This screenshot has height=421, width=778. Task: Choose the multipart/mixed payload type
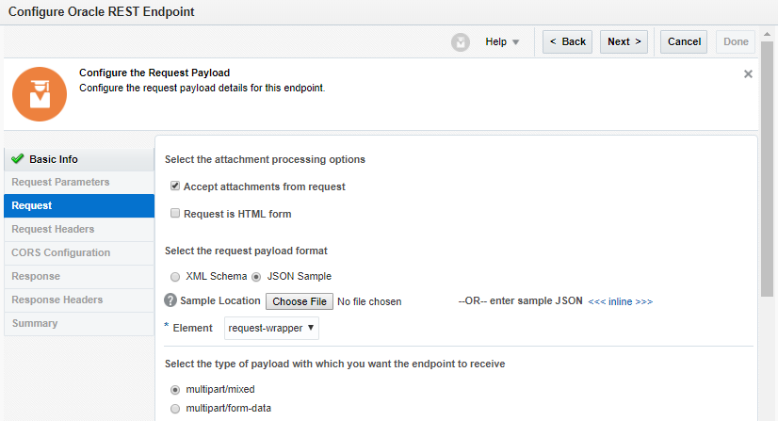coord(175,389)
